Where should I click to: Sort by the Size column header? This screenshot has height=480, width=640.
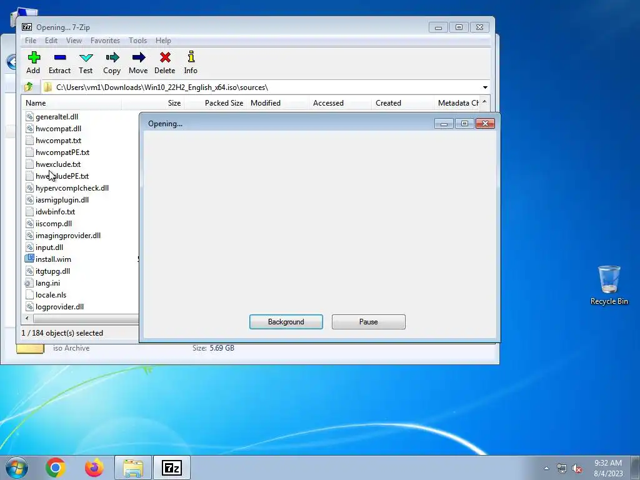152,103
